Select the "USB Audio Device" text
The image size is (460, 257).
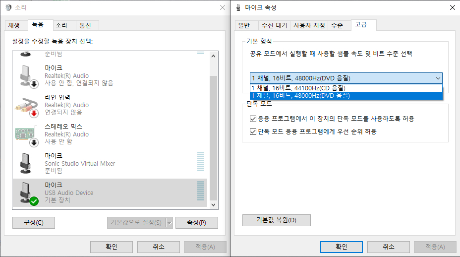point(69,193)
